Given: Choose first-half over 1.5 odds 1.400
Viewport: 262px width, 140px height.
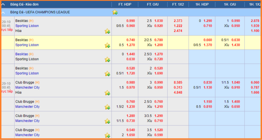Looking at the screenshot, I should 235,102.
